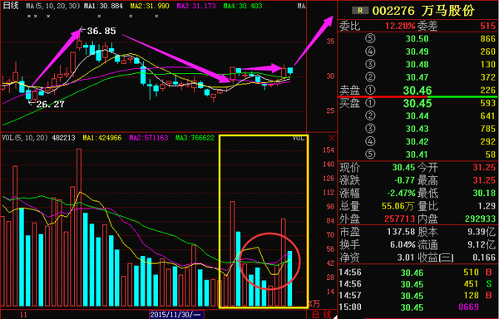
Task: Close the VOL indicator panel with red X
Action: (332, 138)
